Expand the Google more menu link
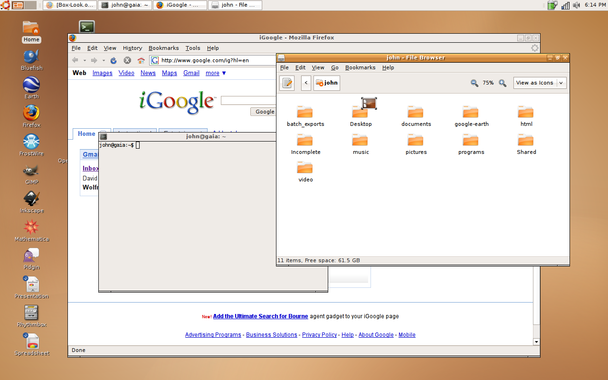 click(x=216, y=73)
